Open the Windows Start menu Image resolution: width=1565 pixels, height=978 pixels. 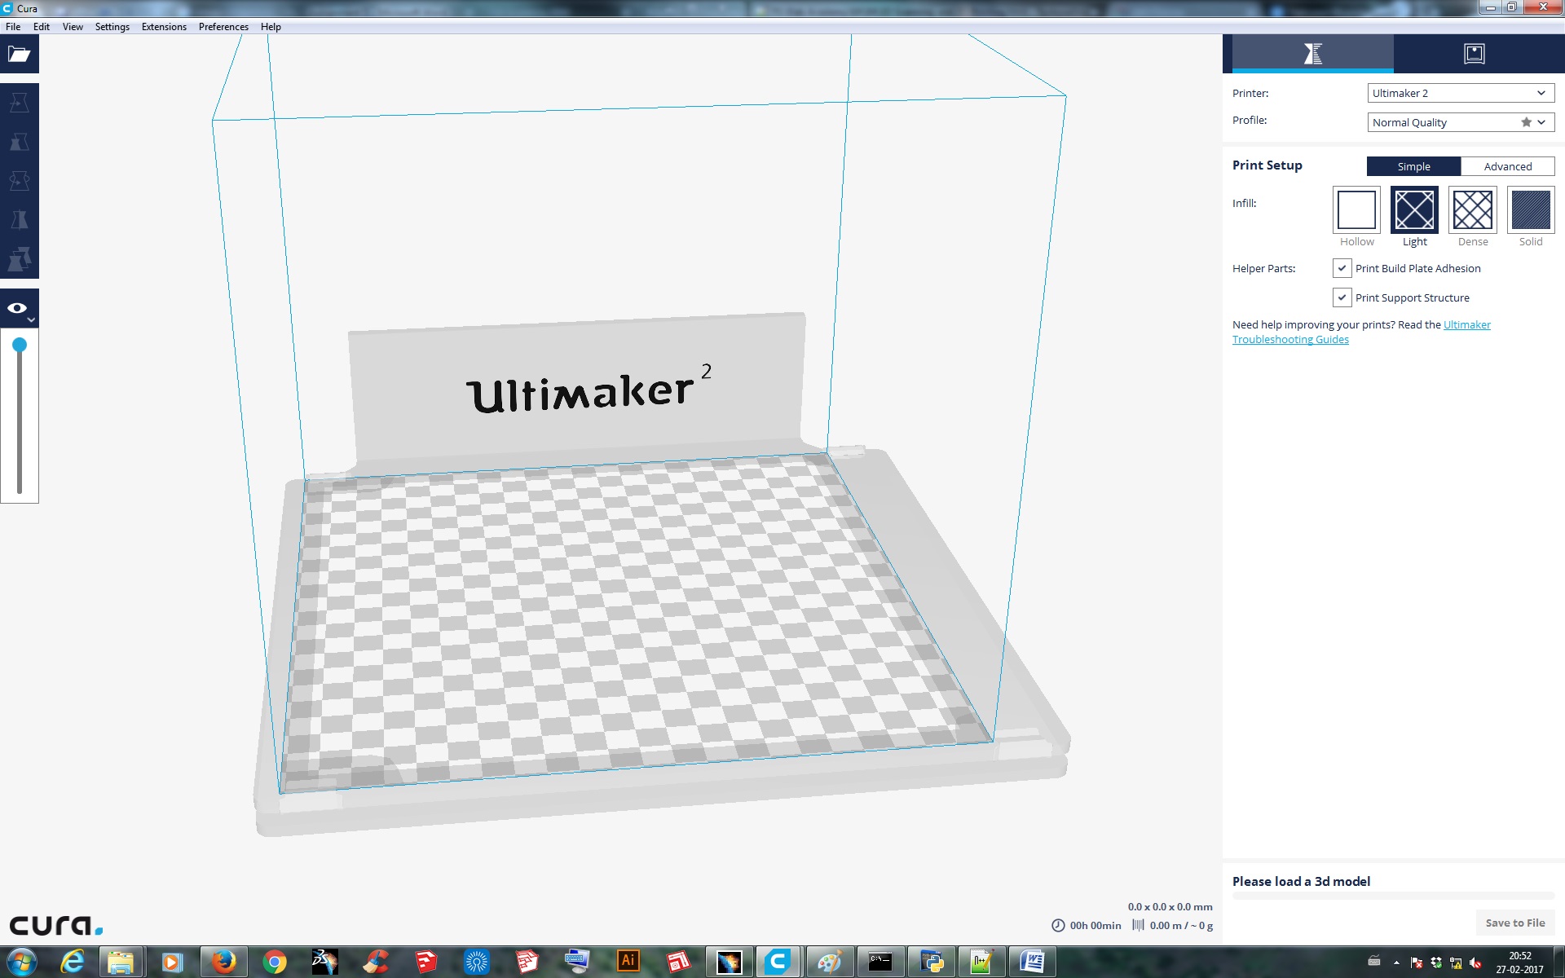pos(21,962)
